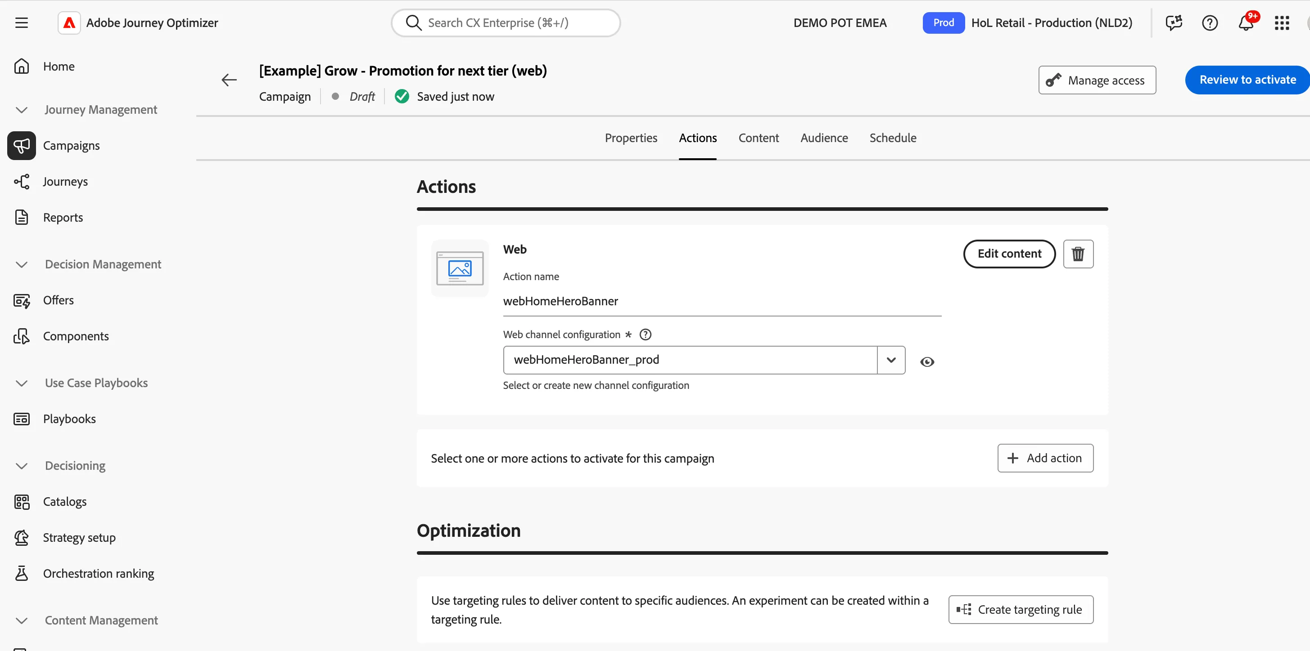Switch to the Content tab

click(758, 138)
